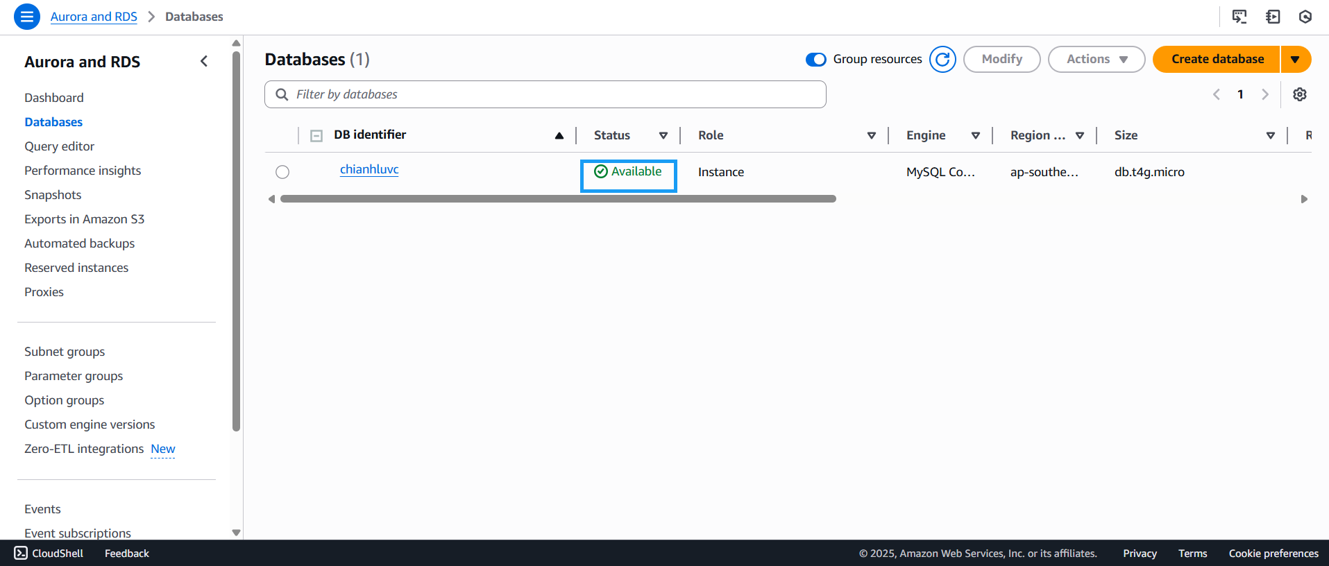Open Zero-ETL integrations page
The image size is (1329, 566).
[84, 449]
